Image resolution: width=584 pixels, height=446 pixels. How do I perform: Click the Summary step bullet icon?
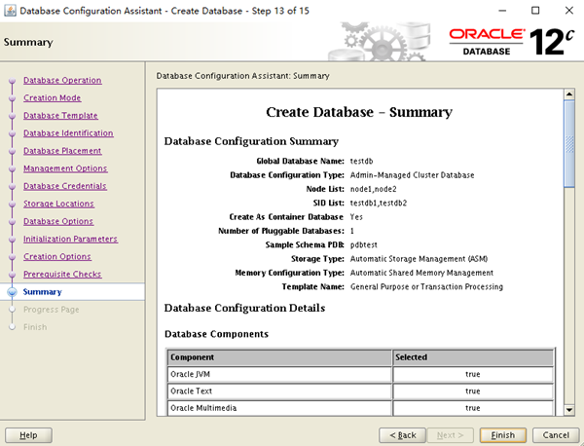(13, 292)
